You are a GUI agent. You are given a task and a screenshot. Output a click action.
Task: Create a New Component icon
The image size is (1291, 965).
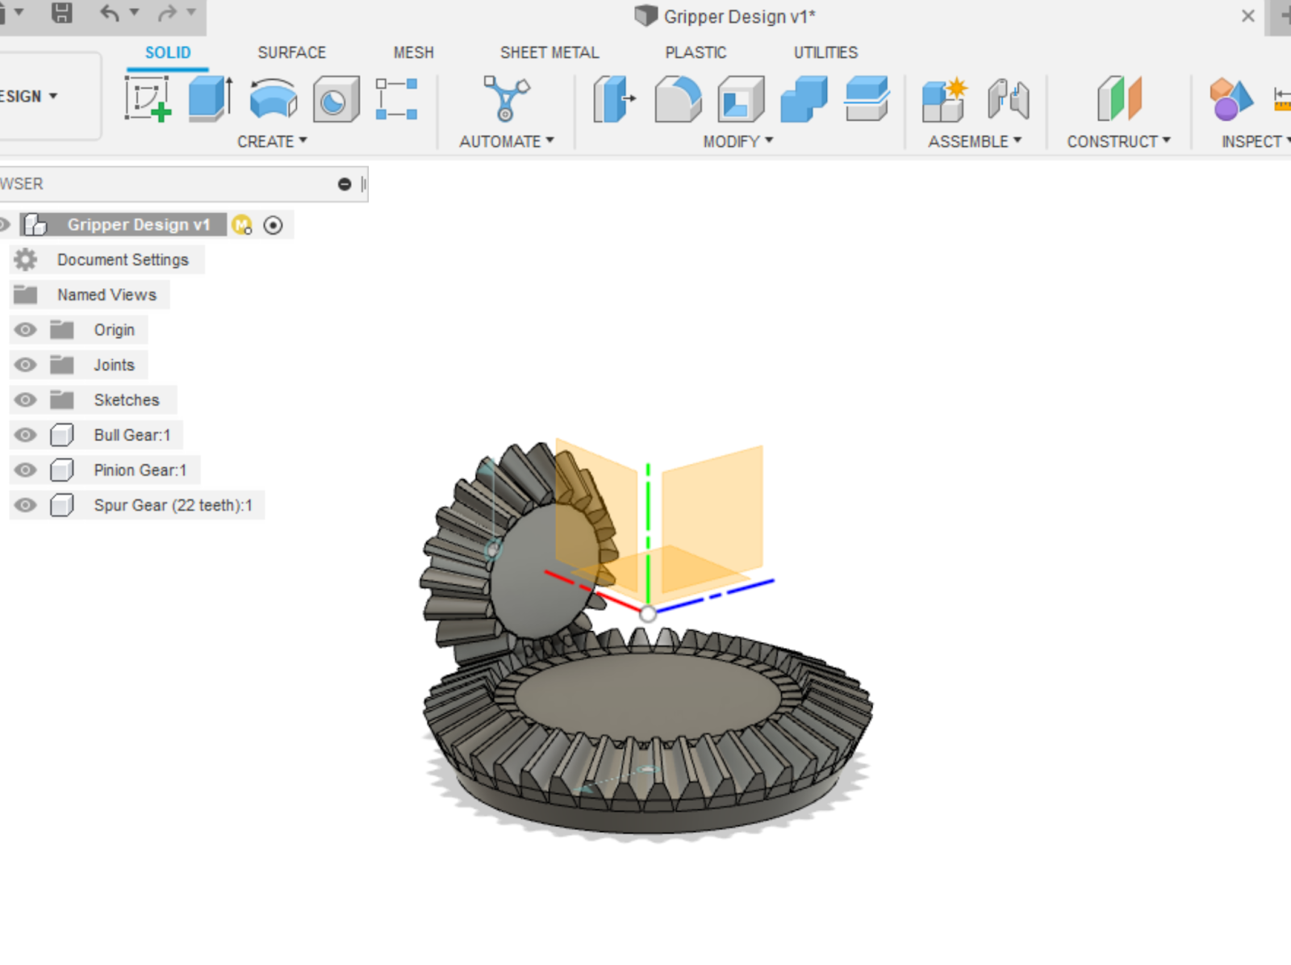tap(944, 99)
